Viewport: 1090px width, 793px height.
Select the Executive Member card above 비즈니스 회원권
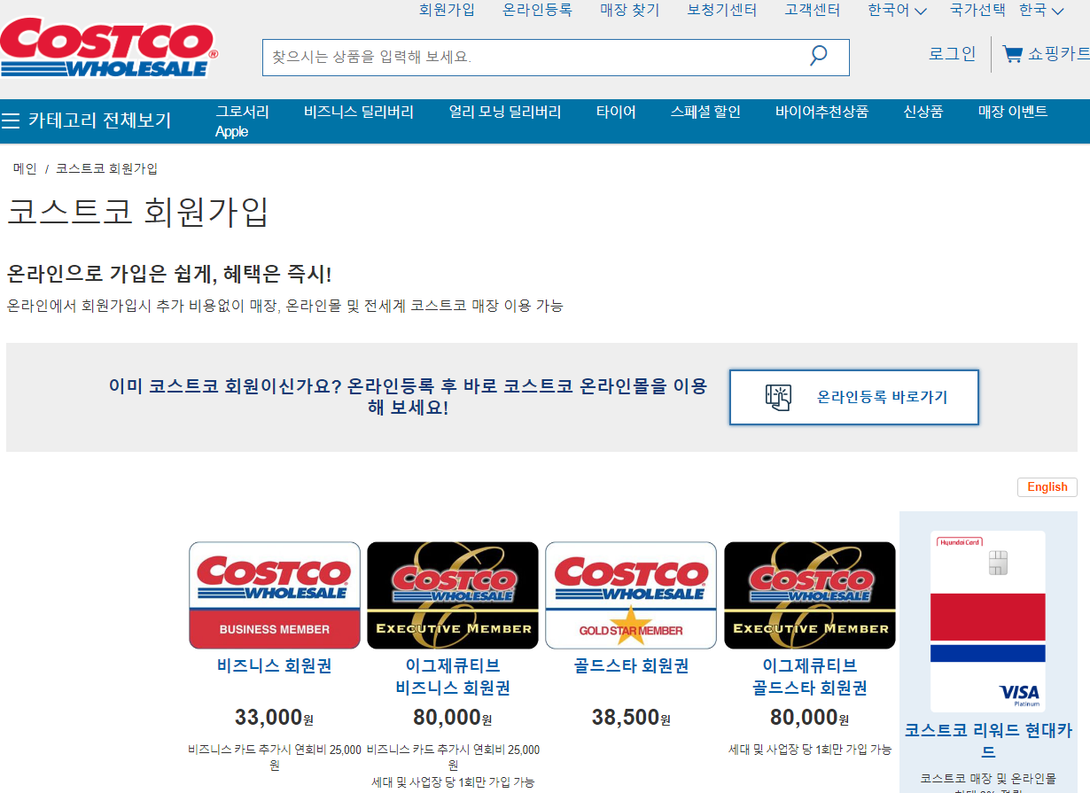tap(453, 595)
